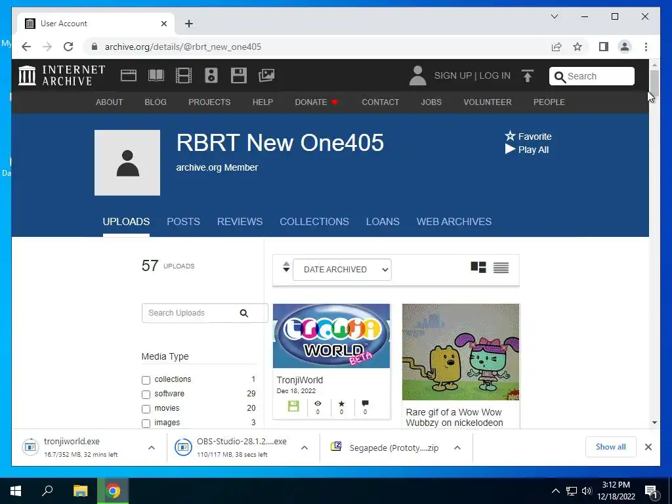This screenshot has width=672, height=504.
Task: Open File Explorer from taskbar
Action: [80, 491]
